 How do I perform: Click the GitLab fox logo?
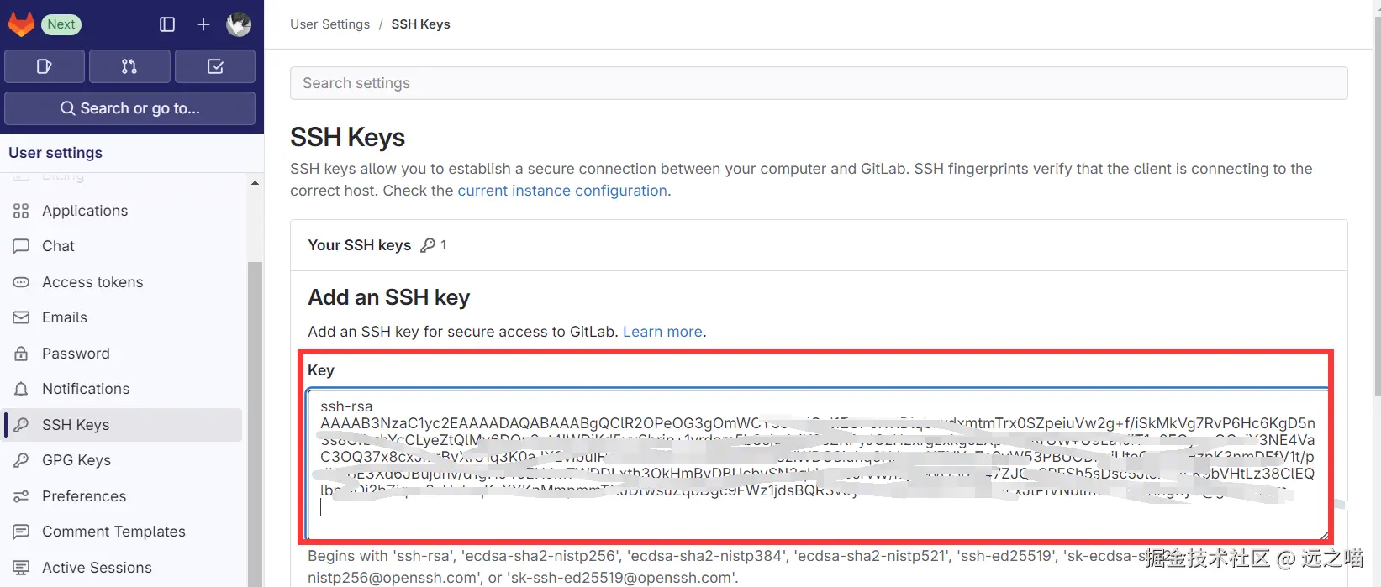21,24
